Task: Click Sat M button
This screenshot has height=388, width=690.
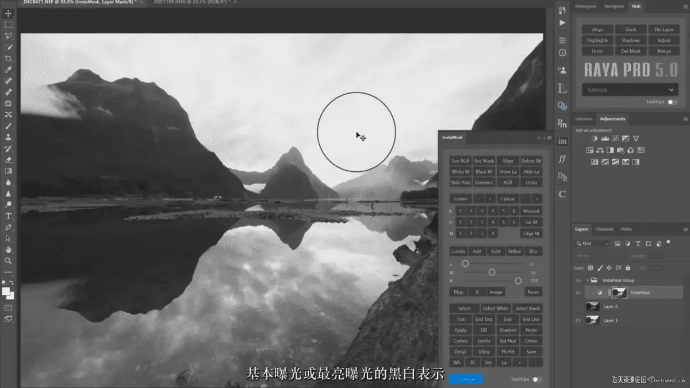Action: click(x=531, y=222)
